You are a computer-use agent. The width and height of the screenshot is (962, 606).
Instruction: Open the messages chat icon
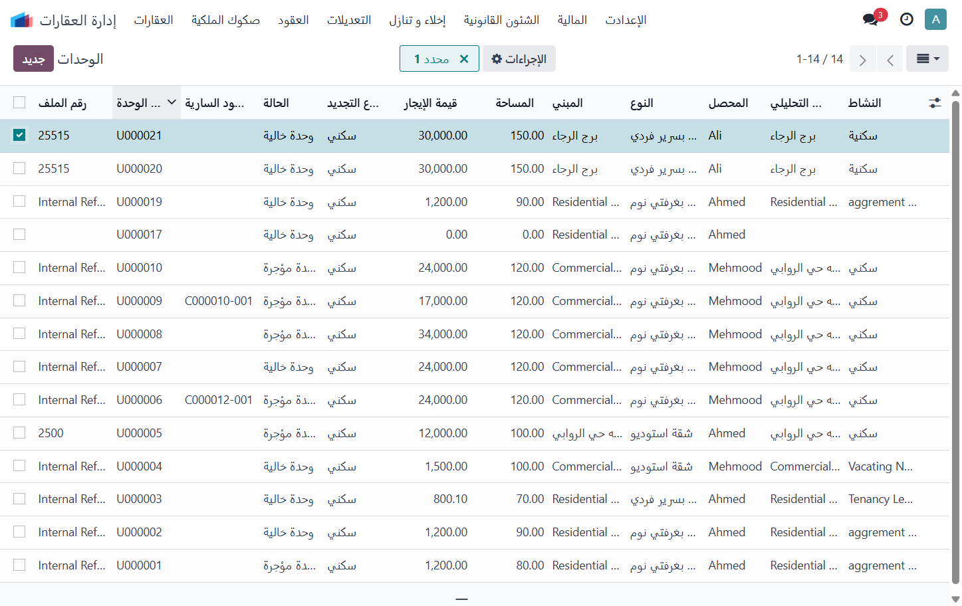(x=871, y=19)
